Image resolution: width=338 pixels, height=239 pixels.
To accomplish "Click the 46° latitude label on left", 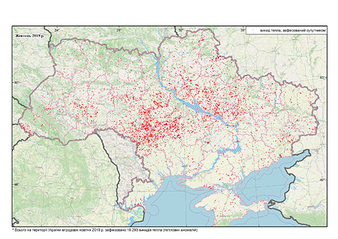I will (x=16, y=184).
